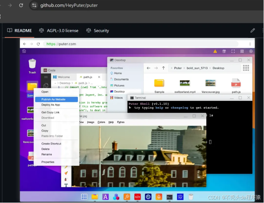Select Vancouver.jpg in the Desktop window
This screenshot has height=203, width=264.
[x=211, y=86]
